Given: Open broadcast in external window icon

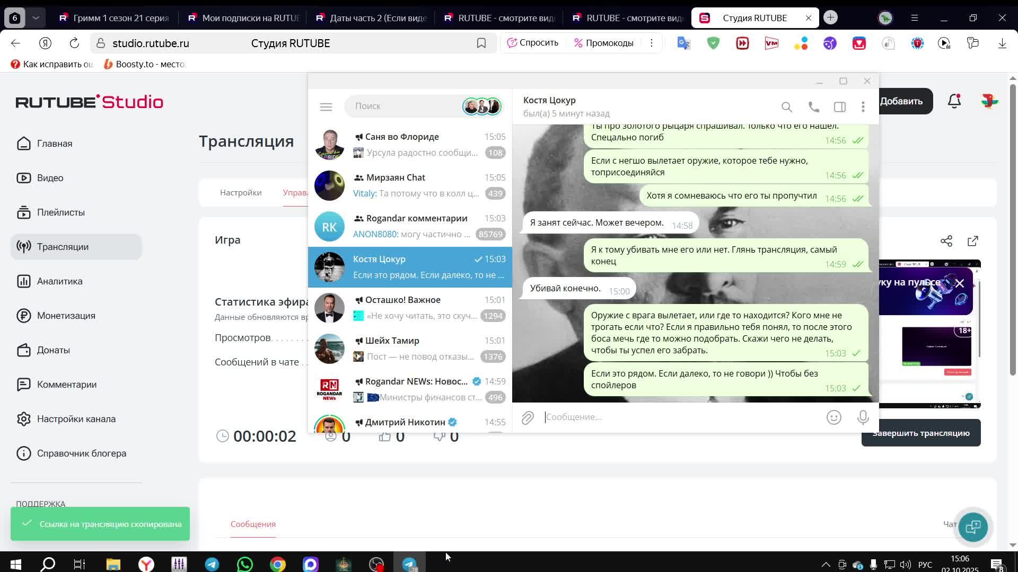Looking at the screenshot, I should (972, 241).
